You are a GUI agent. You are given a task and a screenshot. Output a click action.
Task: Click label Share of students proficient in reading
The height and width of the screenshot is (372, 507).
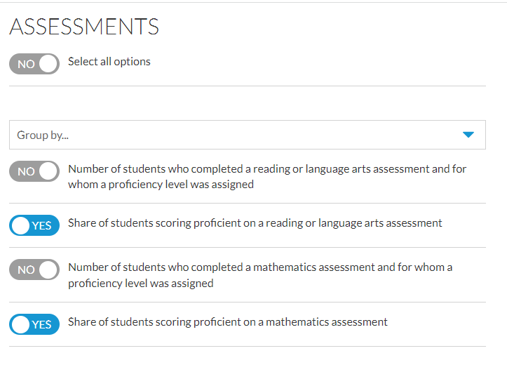pos(255,223)
